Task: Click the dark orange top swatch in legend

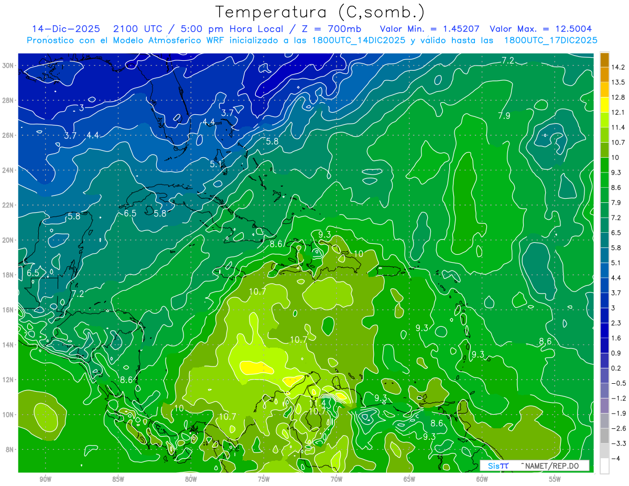Action: point(604,60)
